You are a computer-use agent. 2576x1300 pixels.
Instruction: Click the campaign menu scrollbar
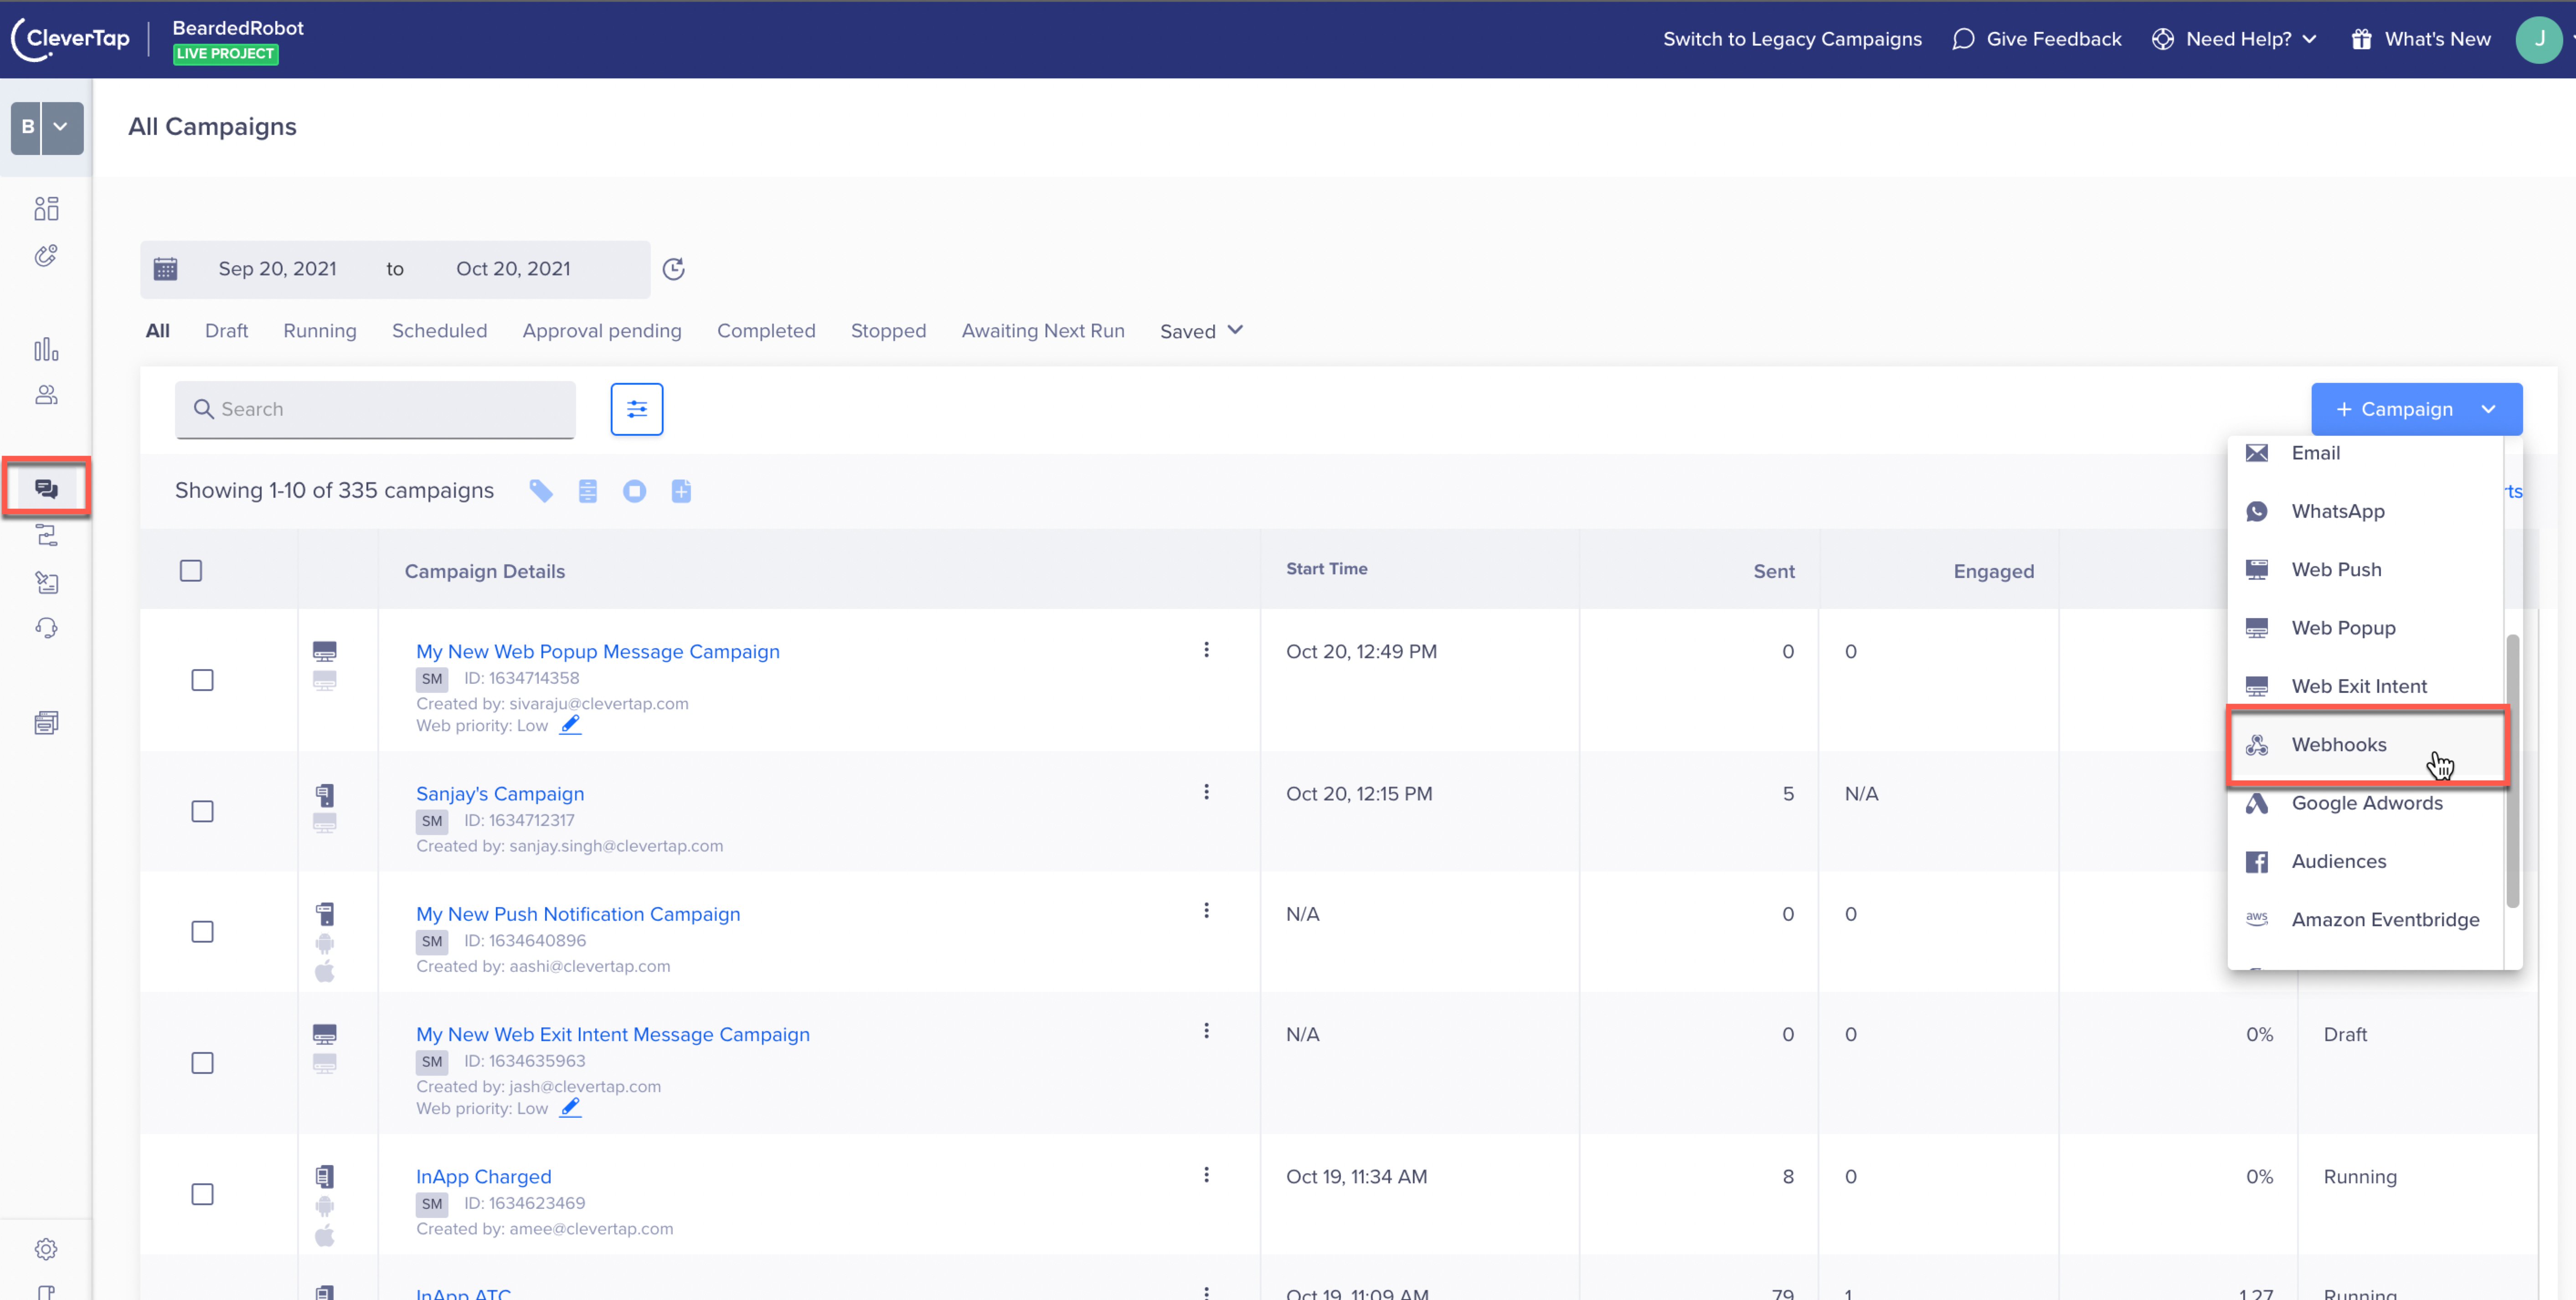click(x=2512, y=770)
